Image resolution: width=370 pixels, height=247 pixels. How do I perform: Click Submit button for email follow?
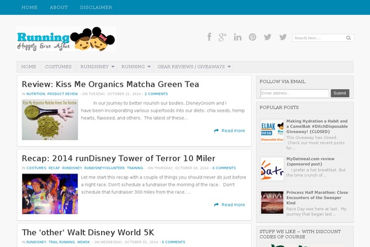pos(340,93)
